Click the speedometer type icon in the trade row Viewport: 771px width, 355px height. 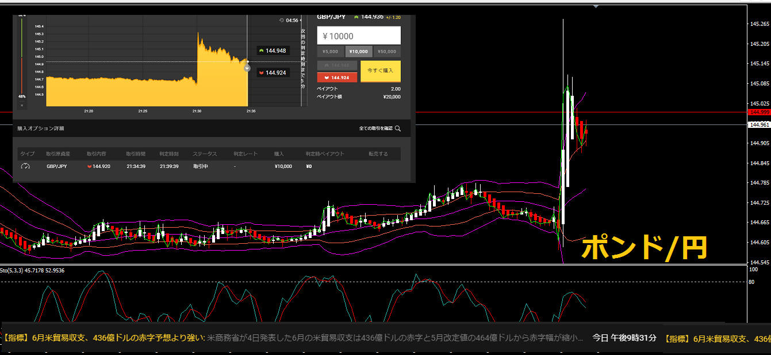point(25,166)
